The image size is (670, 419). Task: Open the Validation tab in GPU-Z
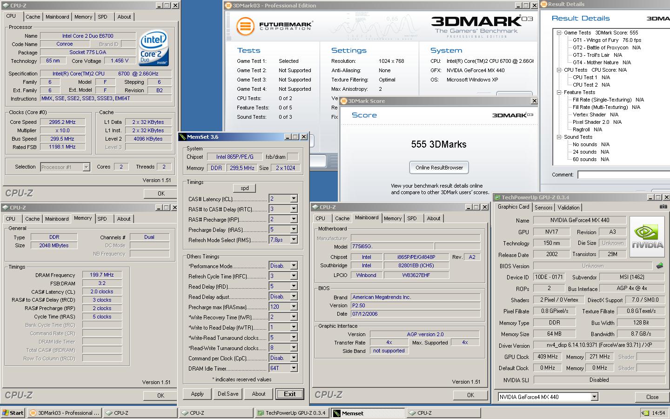click(x=569, y=208)
